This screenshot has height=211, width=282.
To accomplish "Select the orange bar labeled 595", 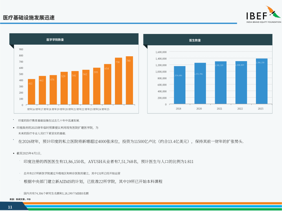I will (97, 86).
